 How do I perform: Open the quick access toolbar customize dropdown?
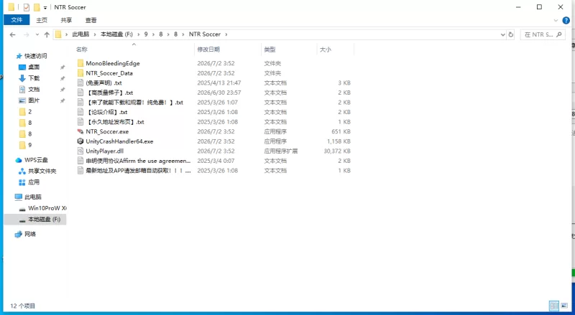point(45,7)
